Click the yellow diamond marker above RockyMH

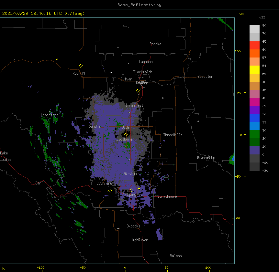pyautogui.click(x=81, y=66)
